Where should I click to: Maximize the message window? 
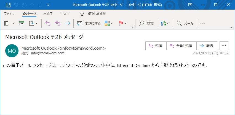click(x=216, y=5)
